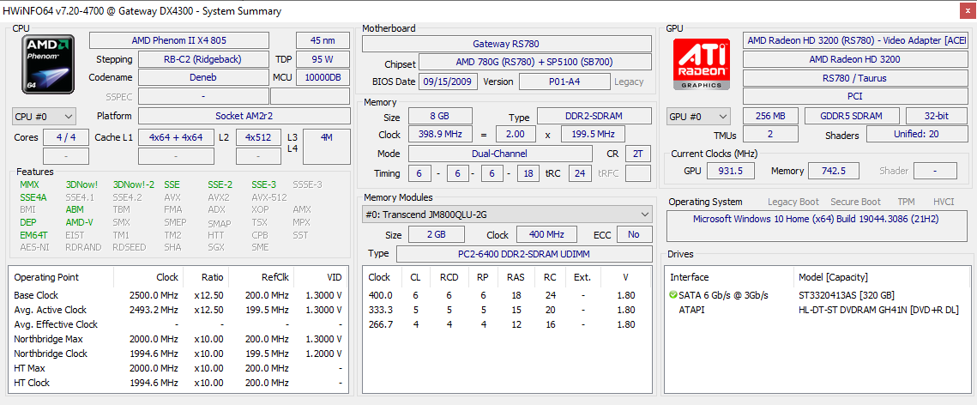Click the TPM indicator label
The image size is (977, 405).
click(x=906, y=202)
